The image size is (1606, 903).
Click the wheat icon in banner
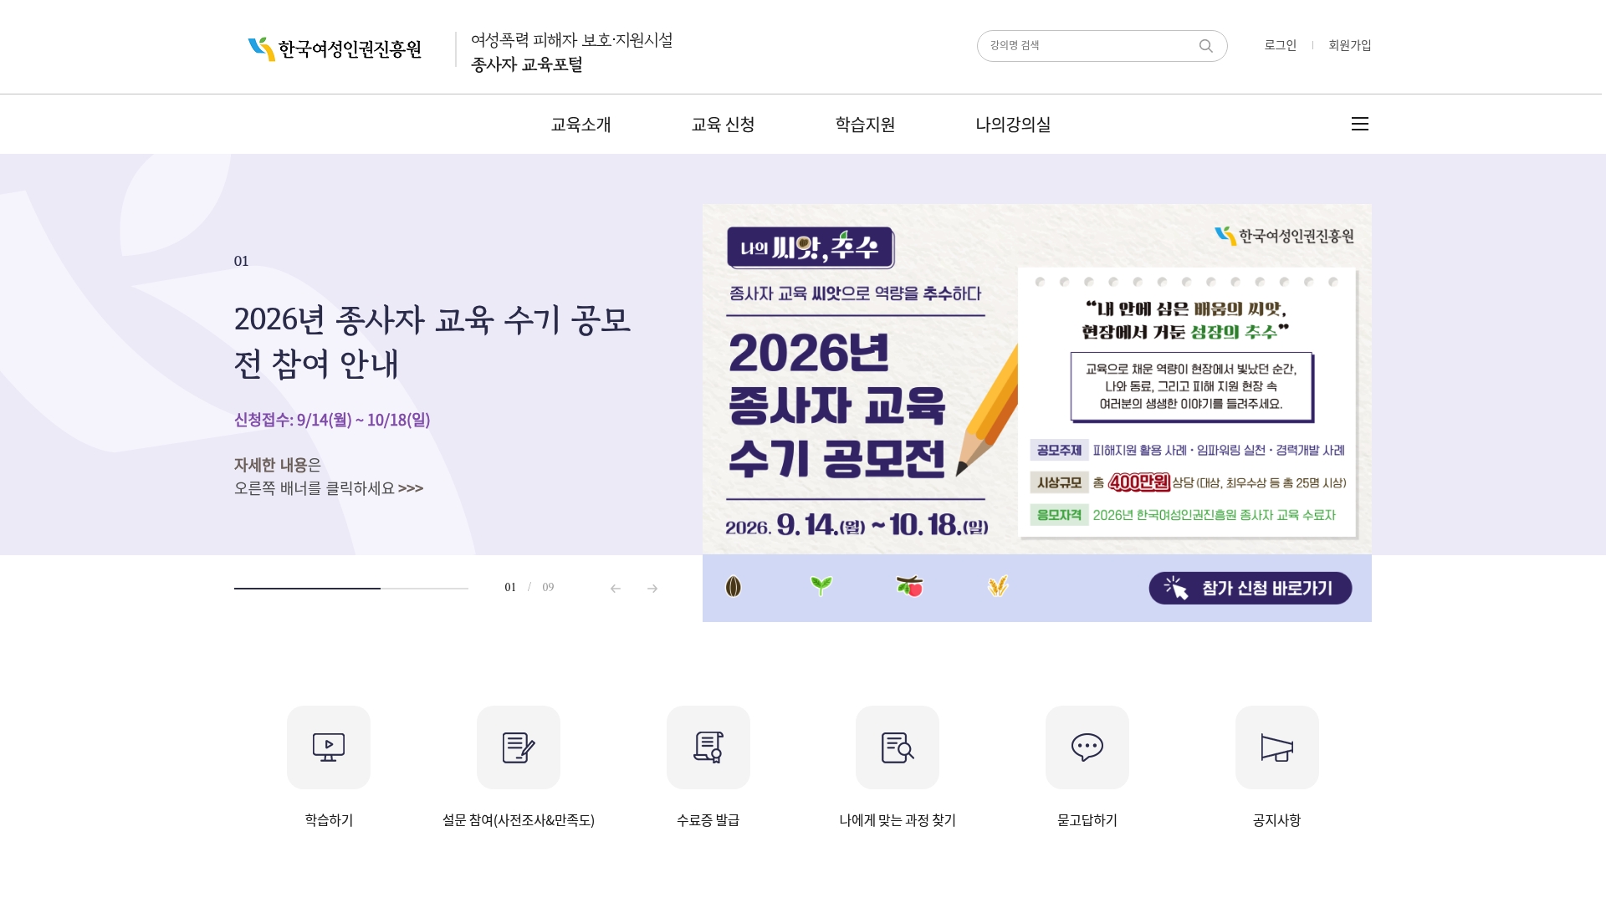click(x=997, y=586)
